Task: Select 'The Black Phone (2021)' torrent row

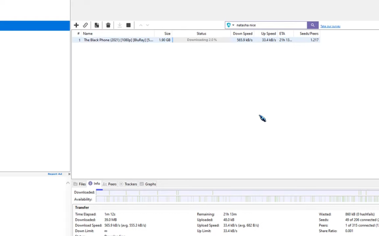Action: pyautogui.click(x=196, y=40)
